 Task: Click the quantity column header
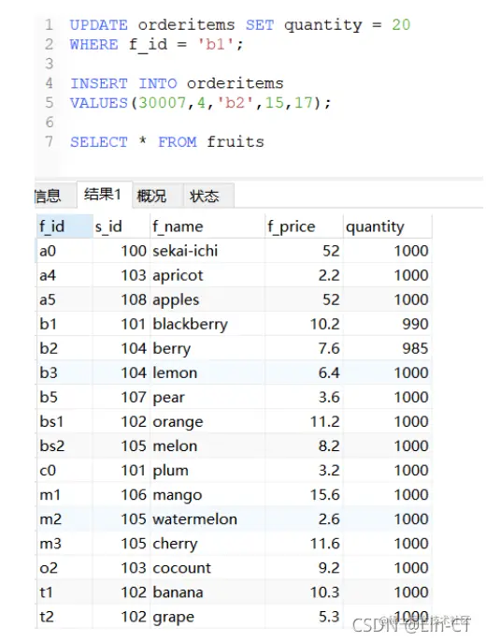click(388, 226)
